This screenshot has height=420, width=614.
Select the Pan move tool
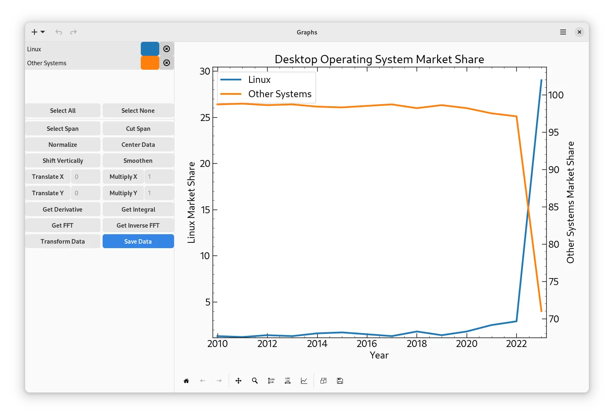238,381
